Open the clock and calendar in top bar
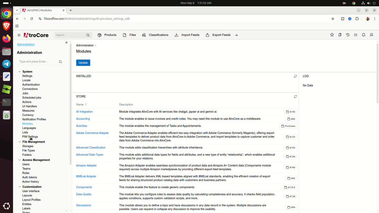Screen dimensions: 379x213 click(x=196, y=3)
